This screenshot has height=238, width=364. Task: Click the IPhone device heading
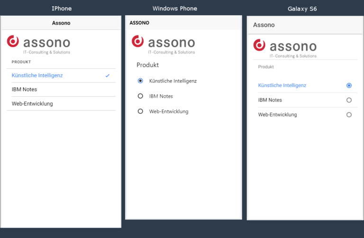(62, 9)
